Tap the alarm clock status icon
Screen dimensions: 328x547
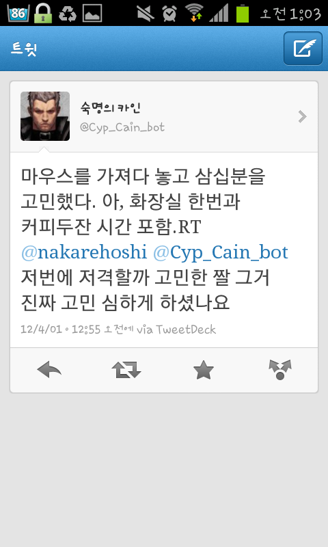pos(169,13)
